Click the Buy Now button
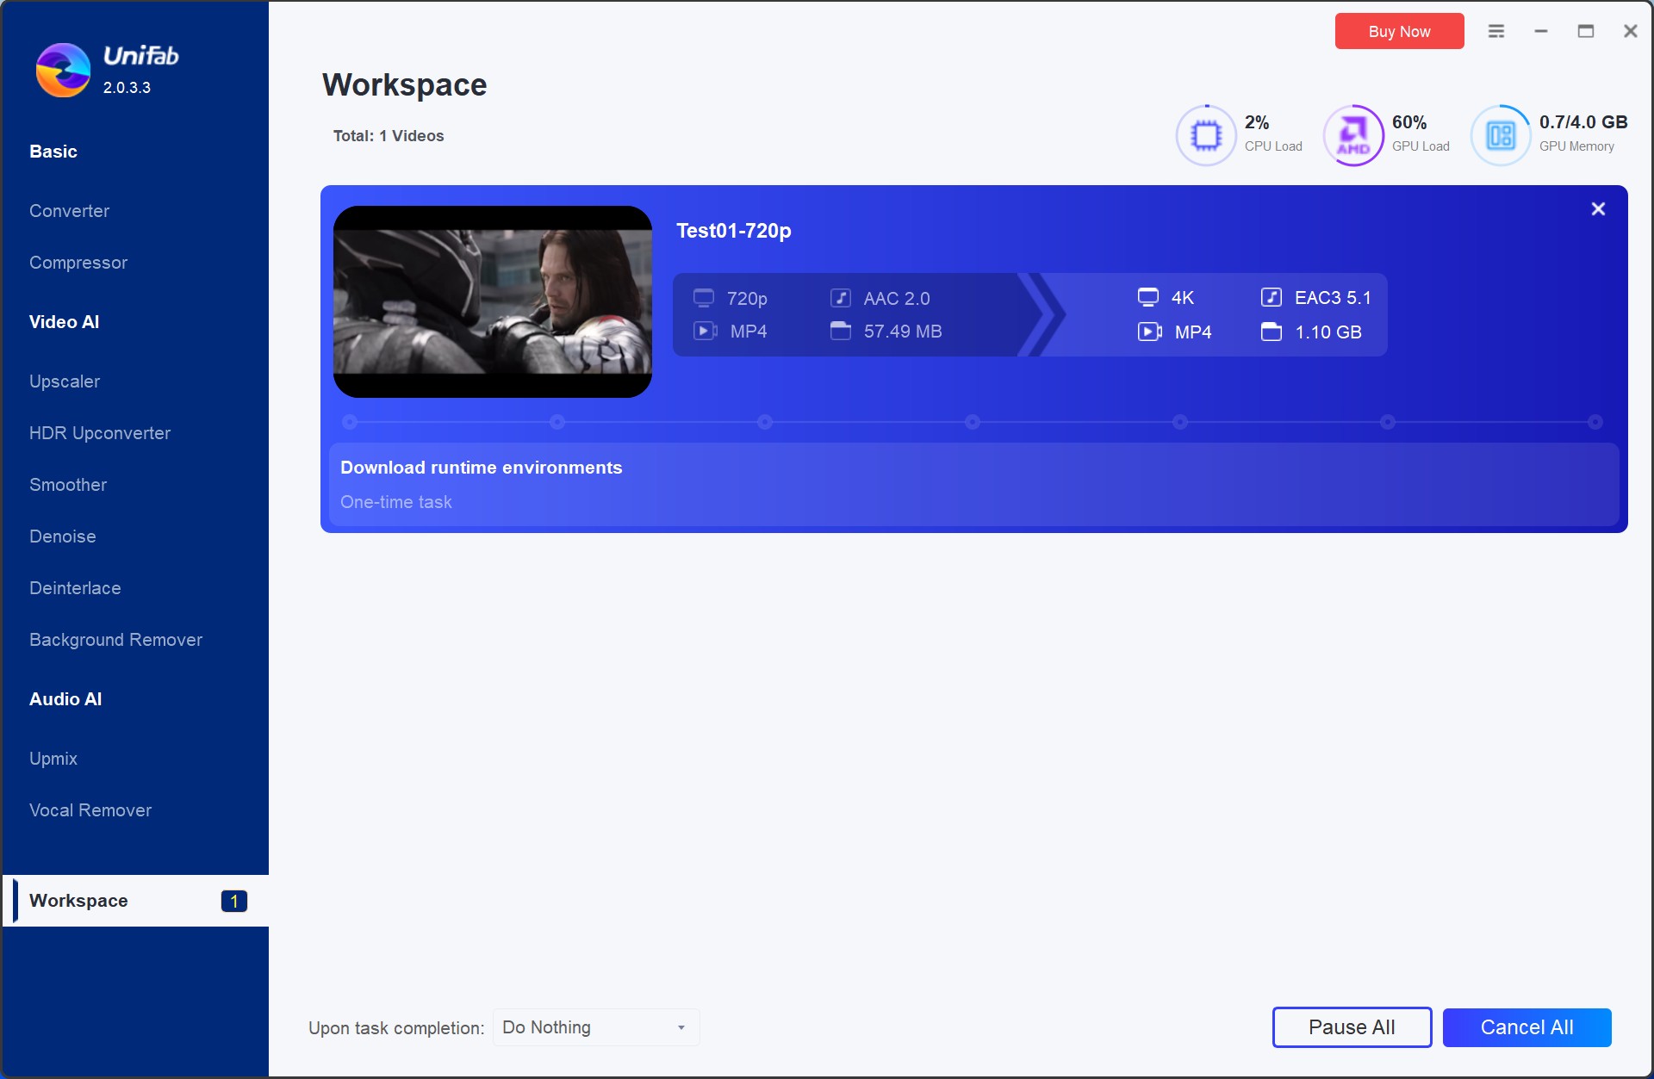This screenshot has height=1079, width=1654. point(1397,31)
